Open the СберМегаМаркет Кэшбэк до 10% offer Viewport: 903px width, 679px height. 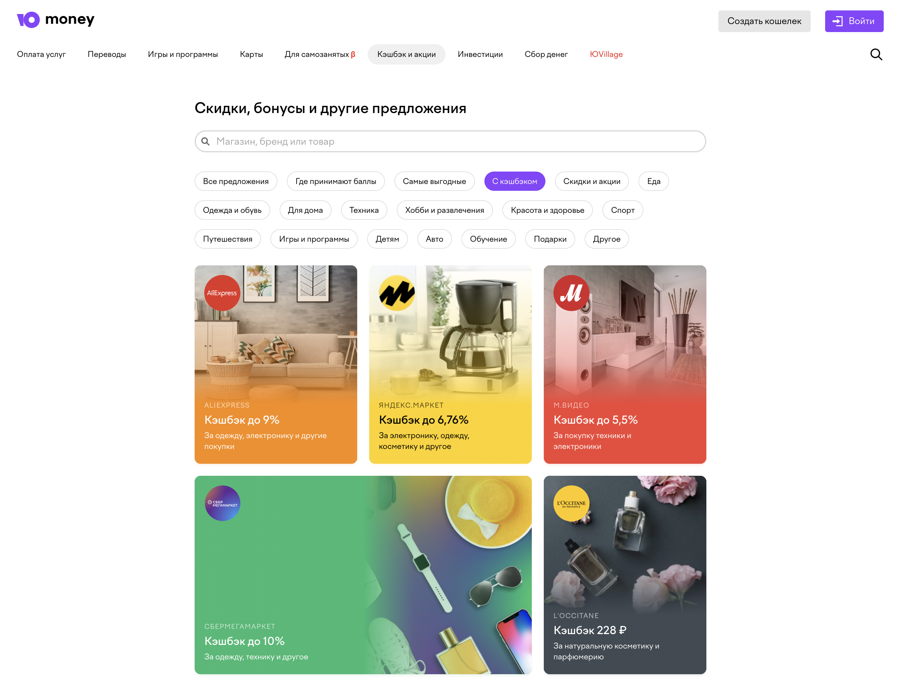(x=363, y=575)
